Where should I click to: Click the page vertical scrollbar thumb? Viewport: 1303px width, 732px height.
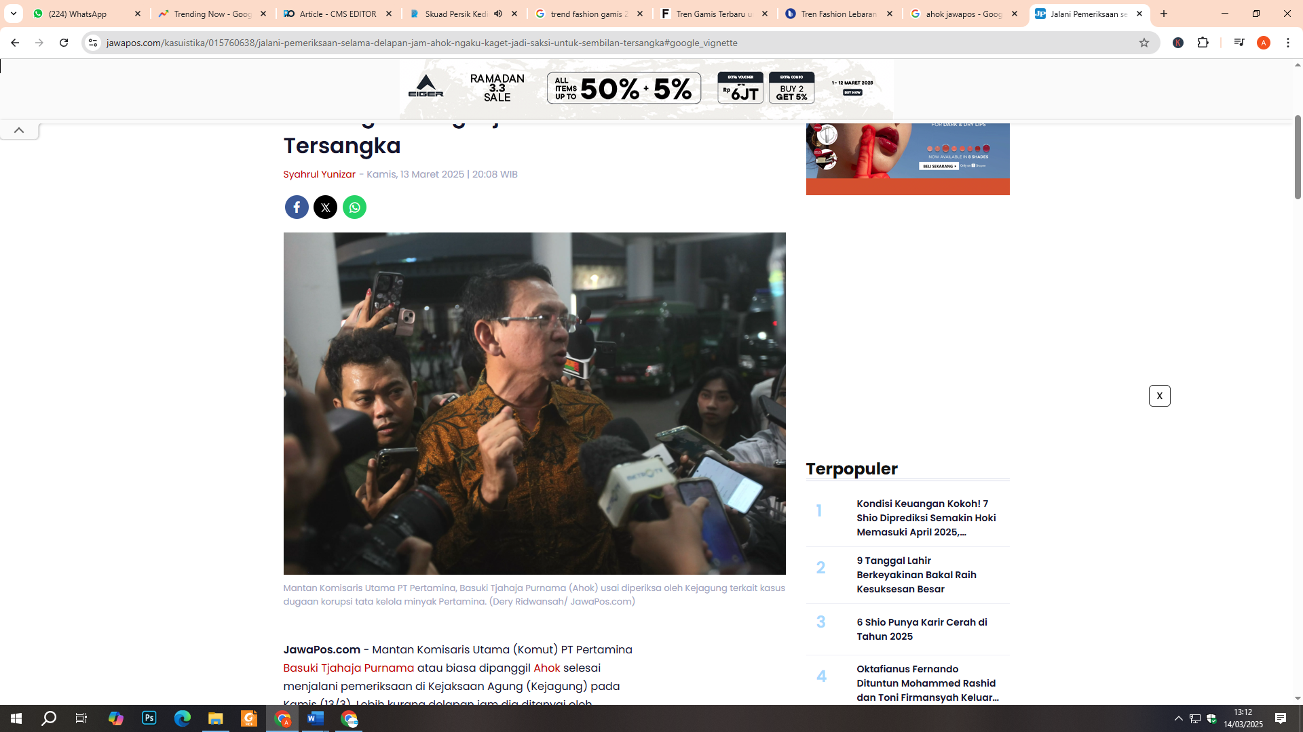[x=1298, y=157]
